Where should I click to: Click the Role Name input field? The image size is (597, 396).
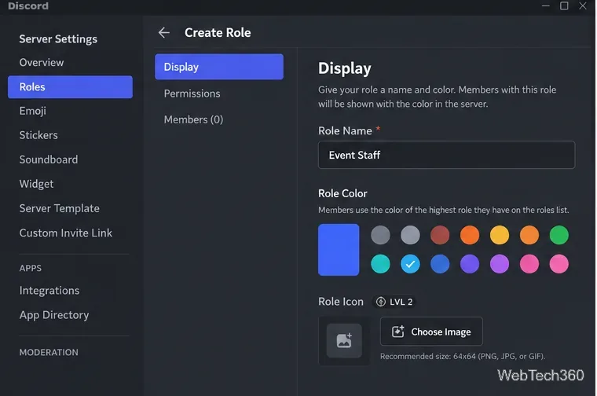(446, 155)
